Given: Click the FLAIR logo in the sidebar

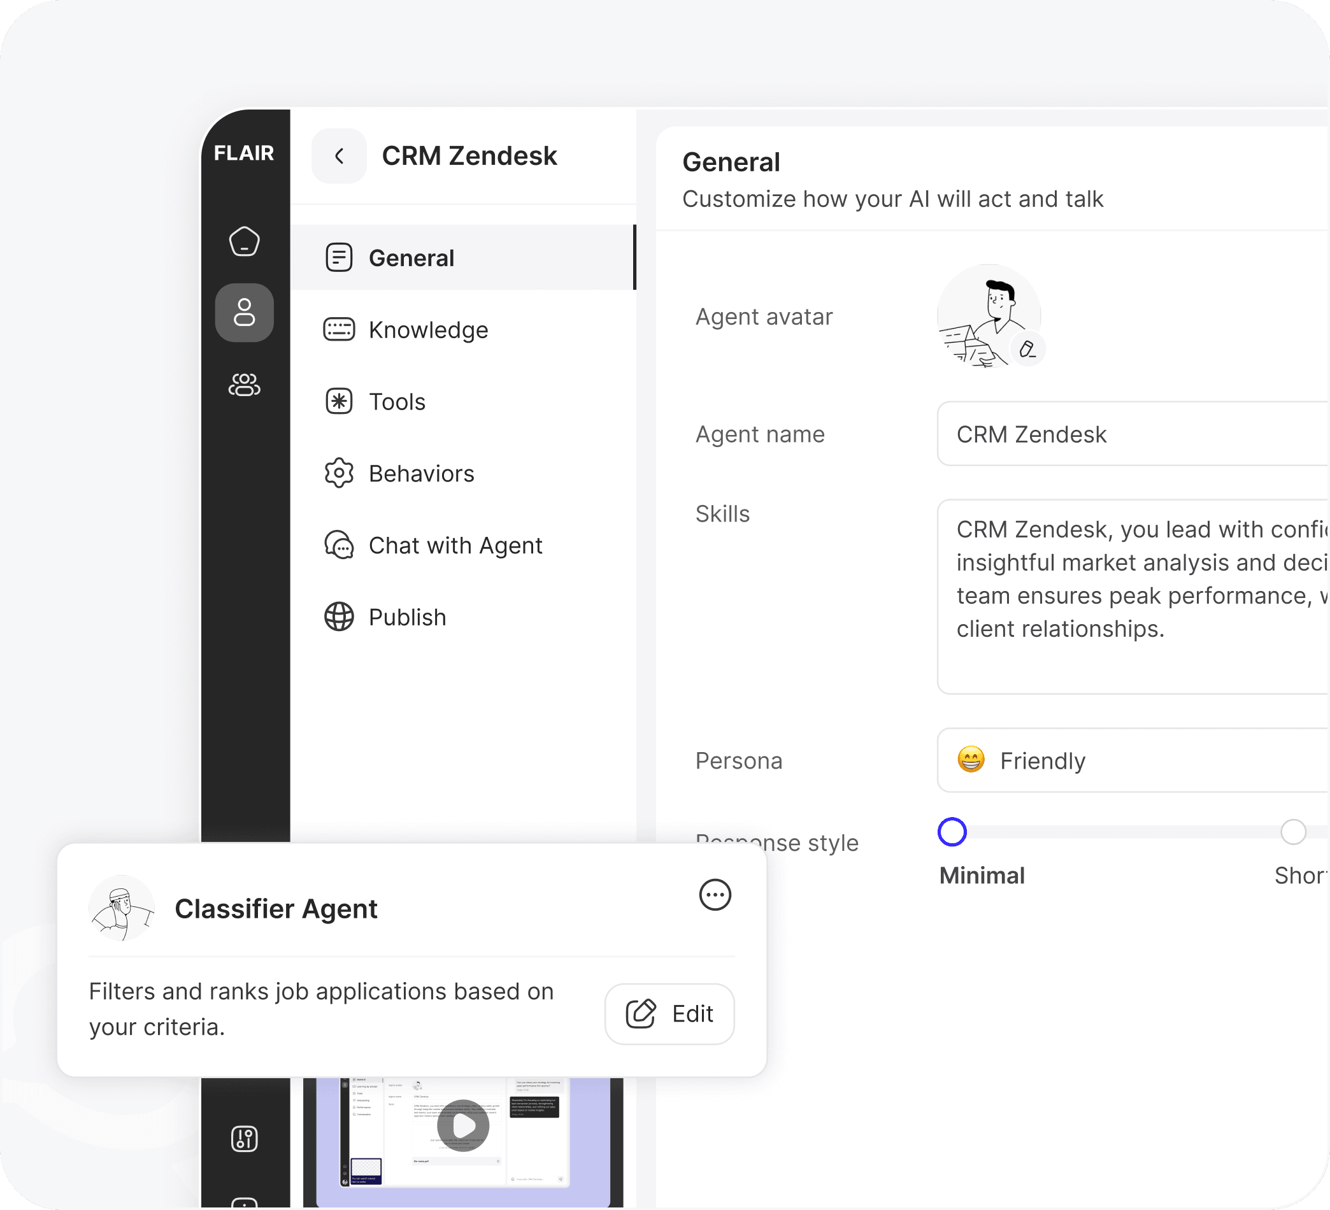Looking at the screenshot, I should [243, 153].
